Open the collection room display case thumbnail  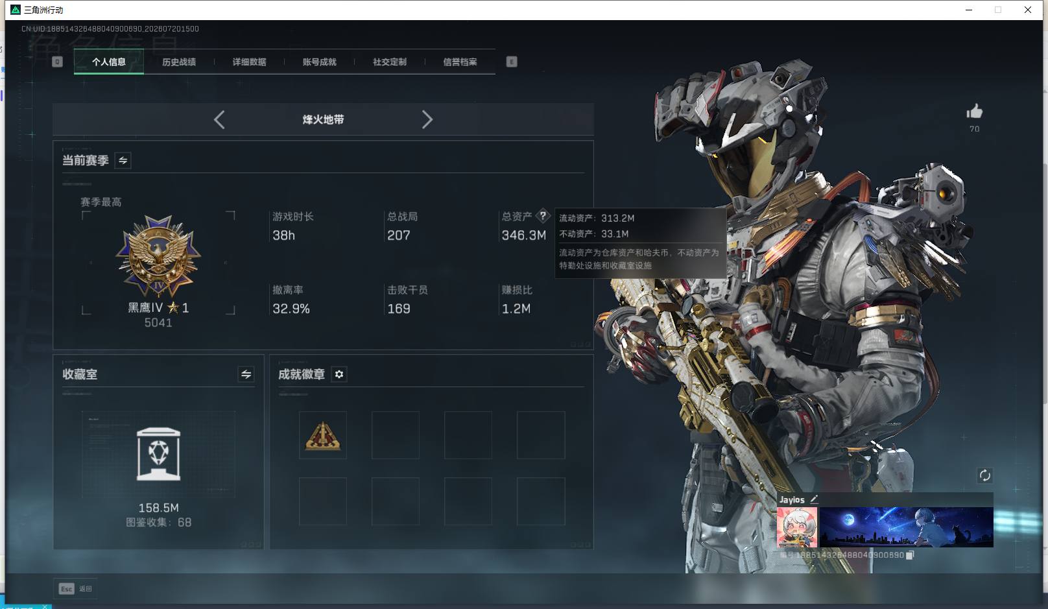[x=158, y=454]
